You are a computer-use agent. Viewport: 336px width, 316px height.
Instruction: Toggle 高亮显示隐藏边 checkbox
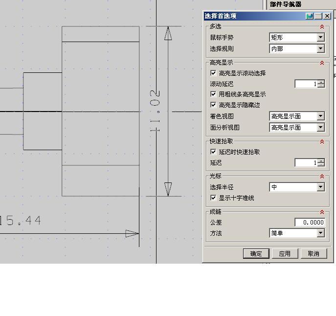click(213, 105)
